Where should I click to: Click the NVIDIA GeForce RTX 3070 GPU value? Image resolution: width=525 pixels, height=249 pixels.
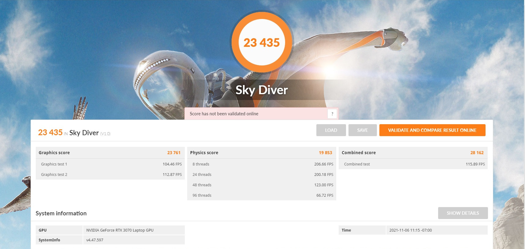click(120, 230)
